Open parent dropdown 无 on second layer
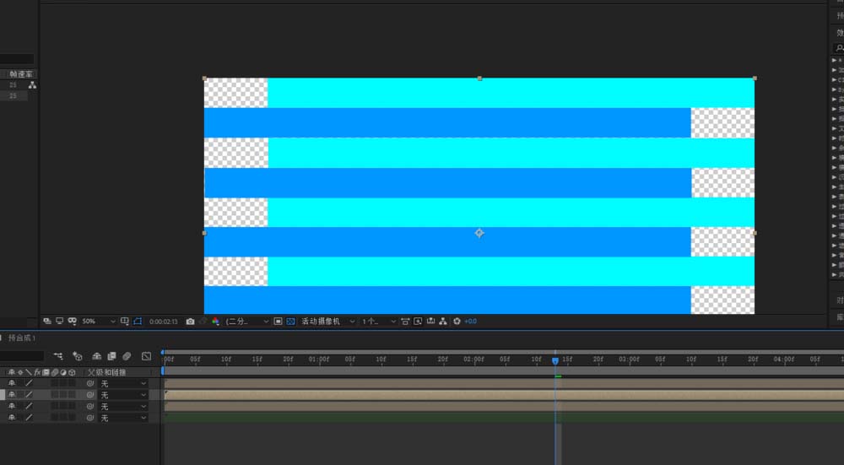The width and height of the screenshot is (844, 465). click(x=123, y=395)
